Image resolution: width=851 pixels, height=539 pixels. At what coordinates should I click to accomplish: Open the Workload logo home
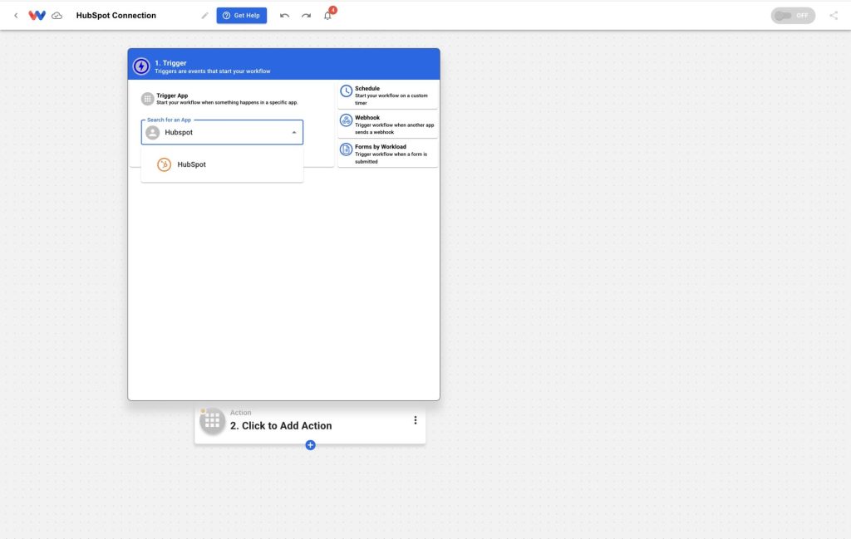click(x=37, y=15)
